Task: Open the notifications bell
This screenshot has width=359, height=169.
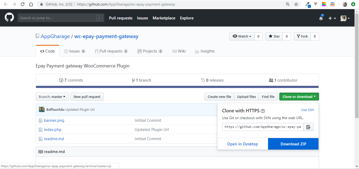Action: click(321, 18)
